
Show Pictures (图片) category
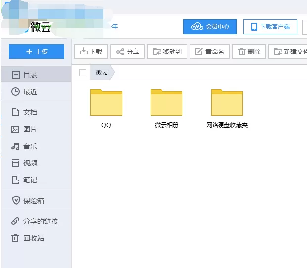click(36, 129)
